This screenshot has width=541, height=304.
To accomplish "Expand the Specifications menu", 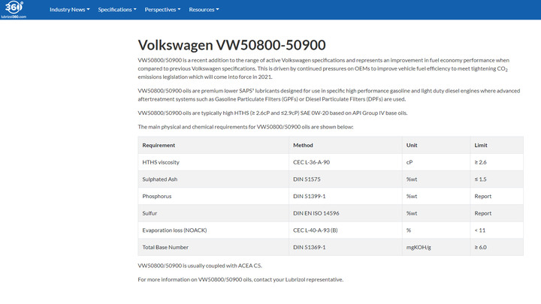I will coord(117,10).
